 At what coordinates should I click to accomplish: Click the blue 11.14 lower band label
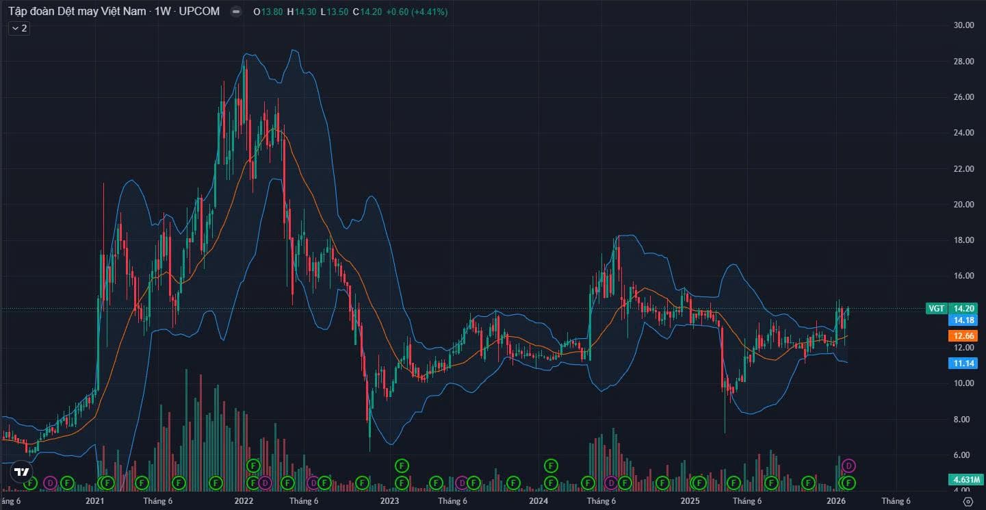963,363
